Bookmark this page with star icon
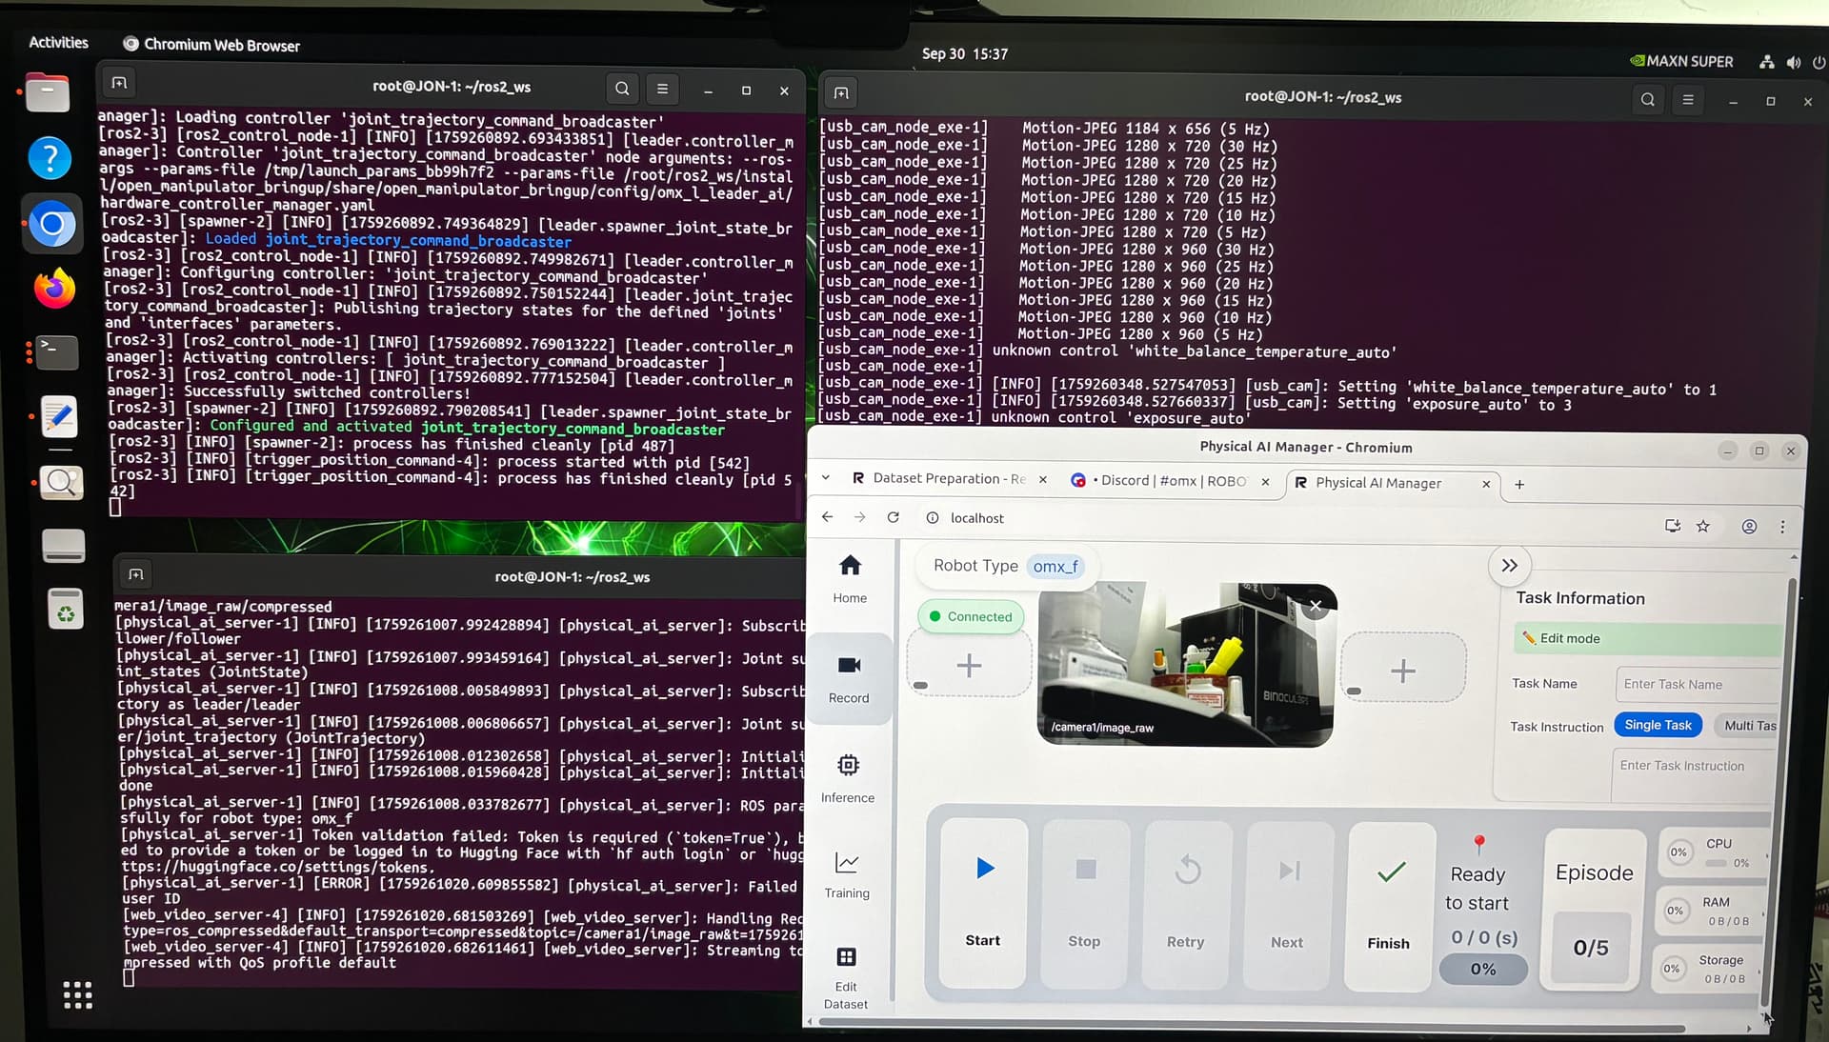 pos(1703,526)
